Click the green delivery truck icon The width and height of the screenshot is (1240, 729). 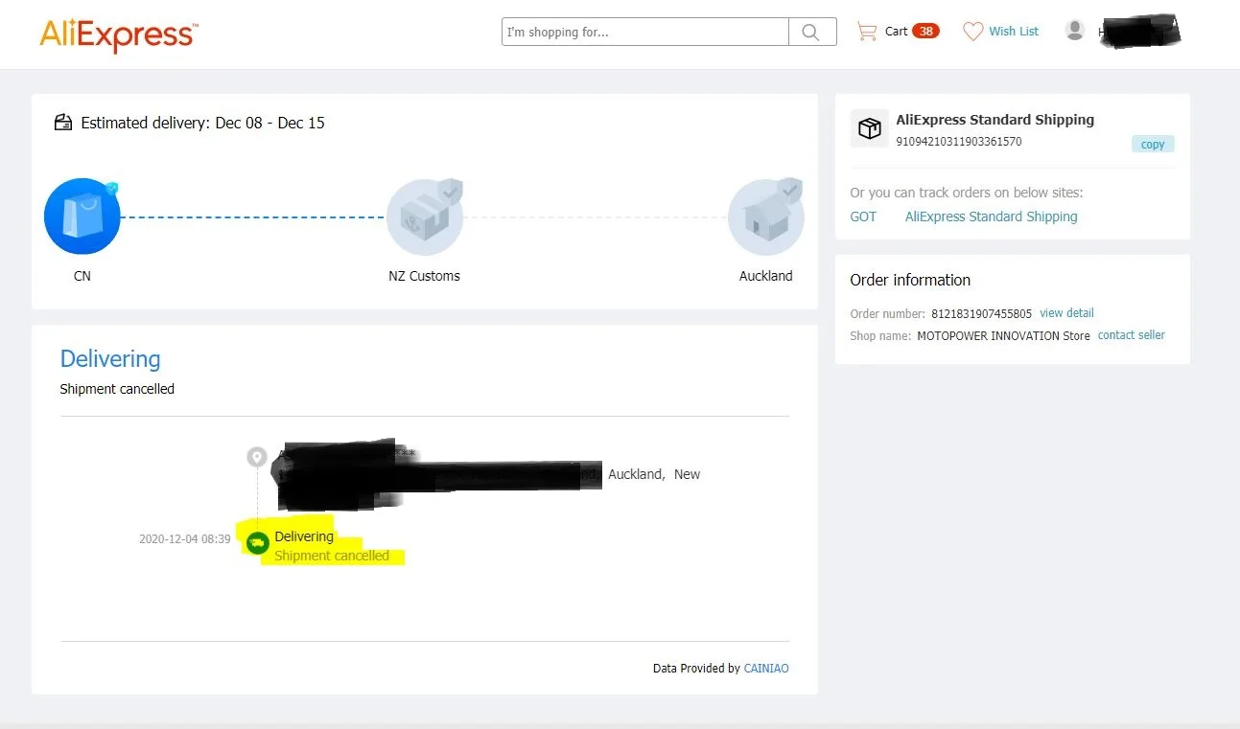257,543
